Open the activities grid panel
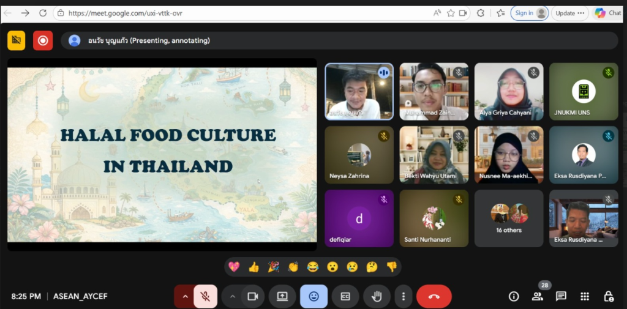The height and width of the screenshot is (309, 627). pyautogui.click(x=585, y=296)
